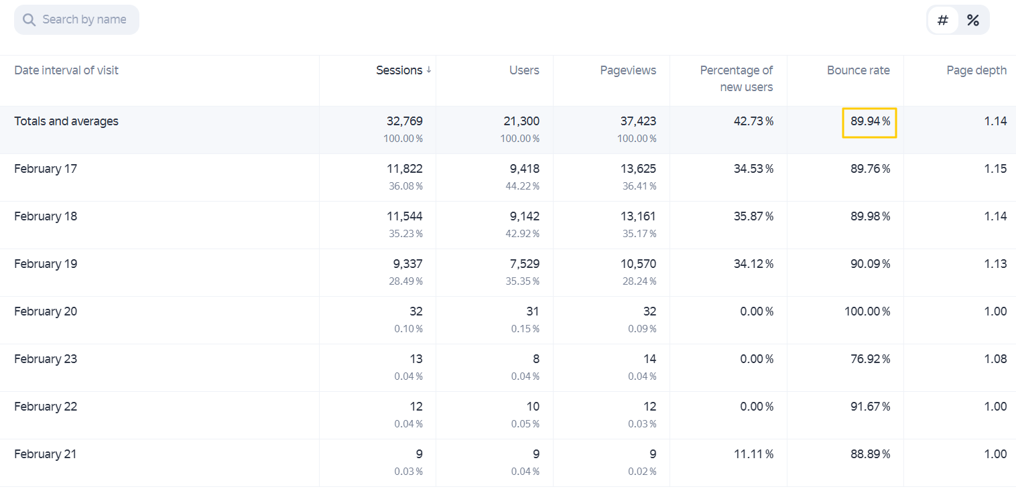Switch to absolute numbers (#) view
Image resolution: width=1016 pixels, height=489 pixels.
coord(943,20)
